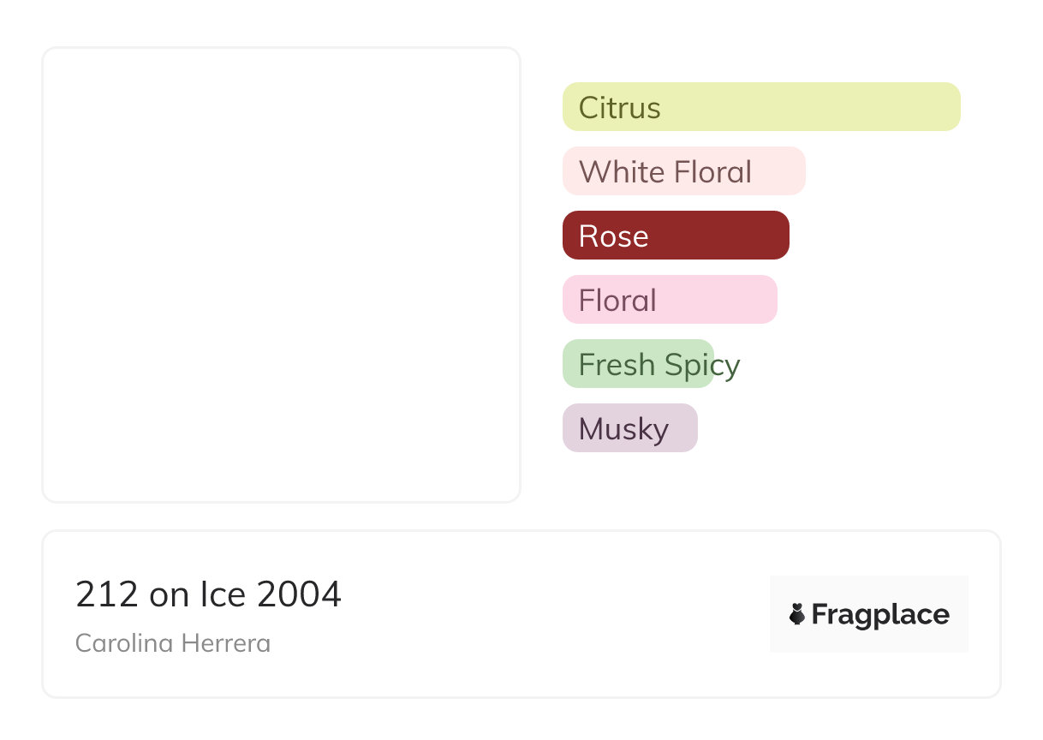Click the pink Floral accord bar

(x=670, y=300)
